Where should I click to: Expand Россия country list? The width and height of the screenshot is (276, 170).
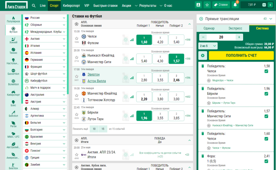tap(45, 18)
